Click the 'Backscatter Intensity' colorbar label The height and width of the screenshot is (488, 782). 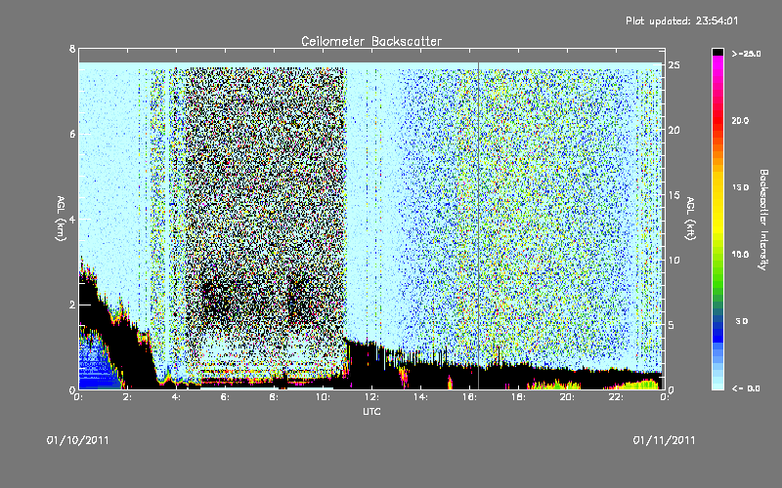pyautogui.click(x=763, y=220)
